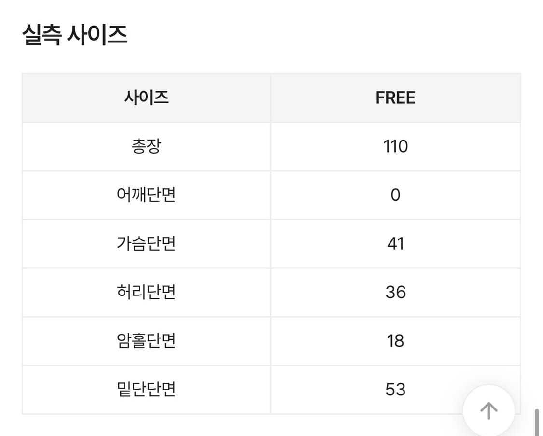543x436 pixels.
Task: Select the value 53 cell
Action: tap(396, 390)
